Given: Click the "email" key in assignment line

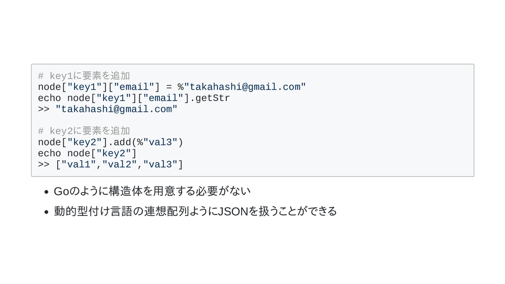Looking at the screenshot, I should pyautogui.click(x=134, y=87).
